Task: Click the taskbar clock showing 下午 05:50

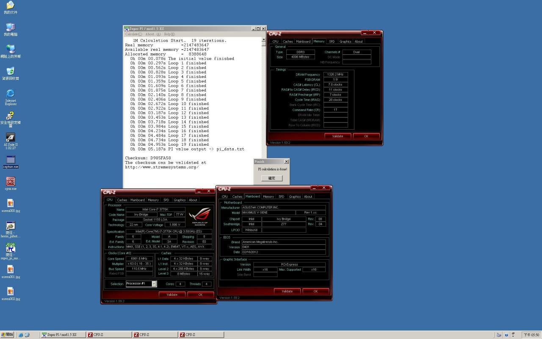Action: pyautogui.click(x=531, y=335)
